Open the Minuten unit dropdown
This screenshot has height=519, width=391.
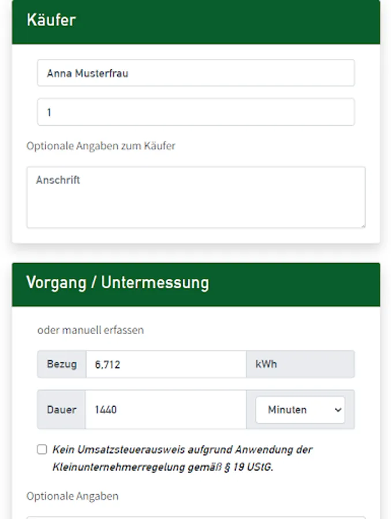pyautogui.click(x=300, y=409)
